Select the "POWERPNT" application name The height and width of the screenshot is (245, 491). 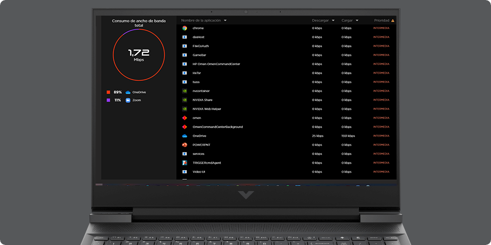pos(201,145)
